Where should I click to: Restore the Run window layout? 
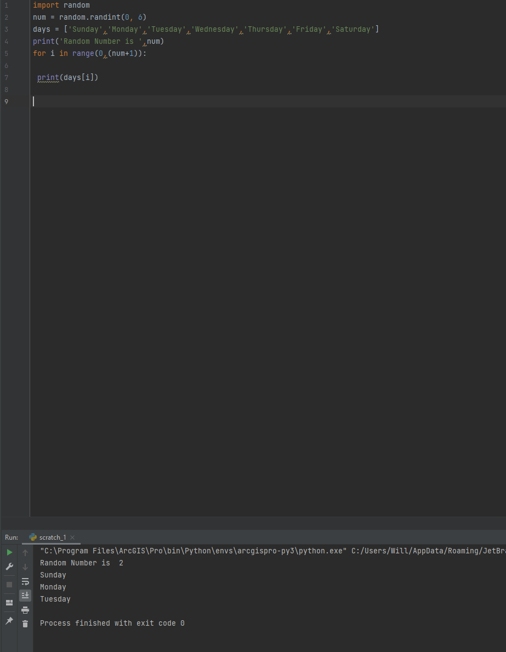(x=9, y=603)
